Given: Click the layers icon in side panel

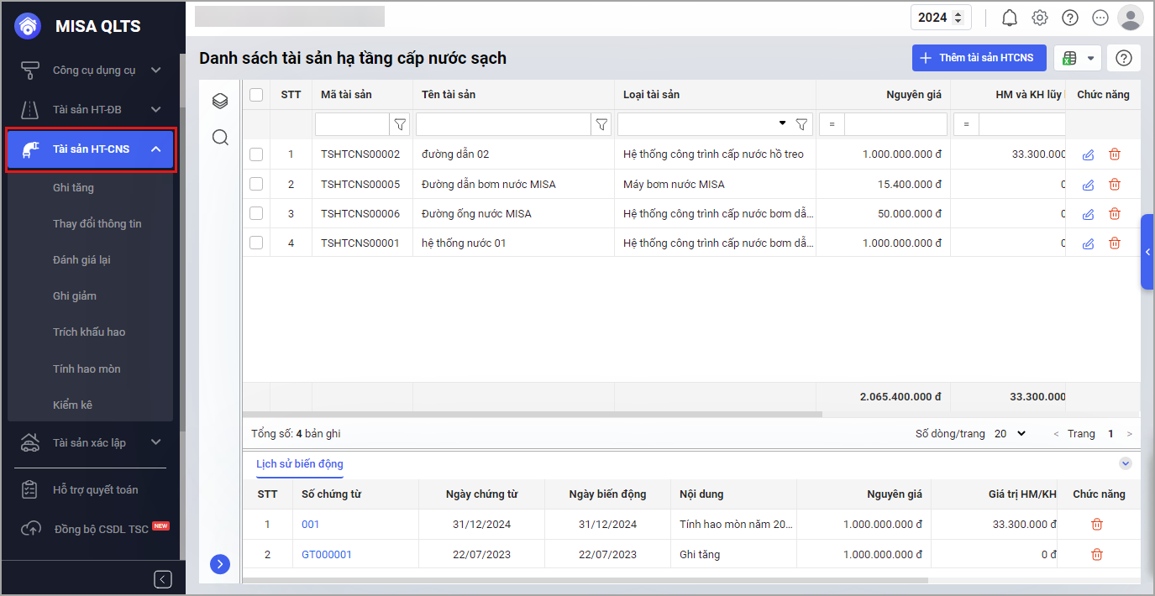Looking at the screenshot, I should [x=220, y=102].
